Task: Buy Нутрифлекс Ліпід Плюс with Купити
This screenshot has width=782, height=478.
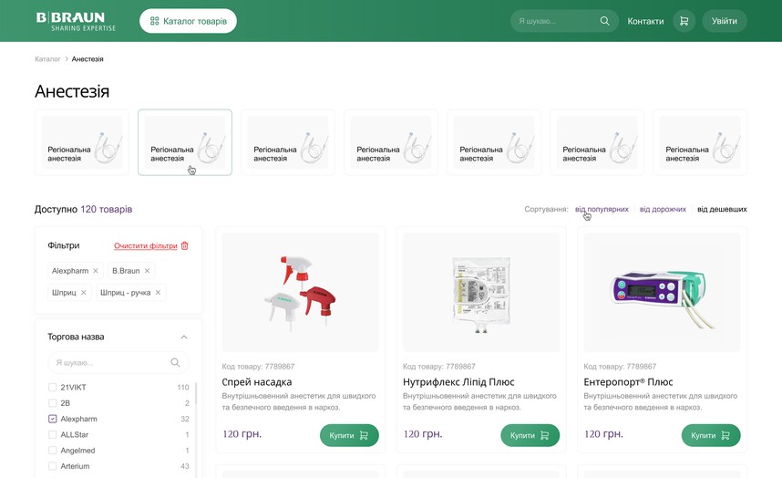Action: tap(530, 435)
